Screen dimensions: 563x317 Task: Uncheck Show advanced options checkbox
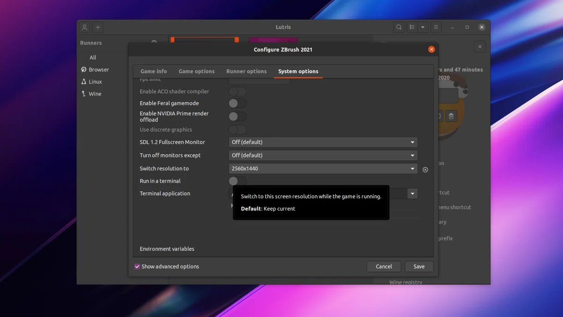pos(137,266)
